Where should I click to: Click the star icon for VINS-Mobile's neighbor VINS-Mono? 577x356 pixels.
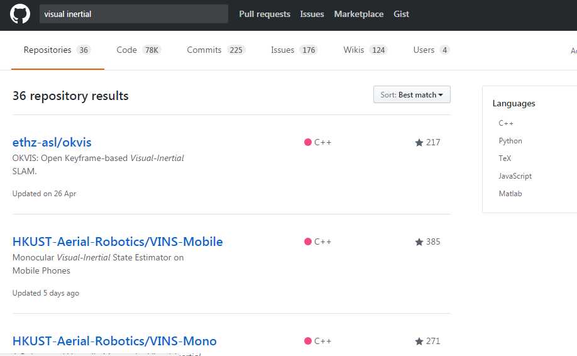[x=419, y=342]
